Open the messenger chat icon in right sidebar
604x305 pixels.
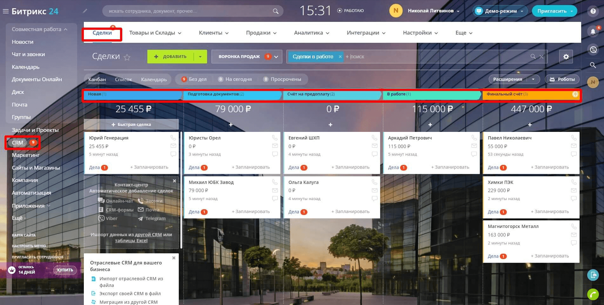click(593, 50)
